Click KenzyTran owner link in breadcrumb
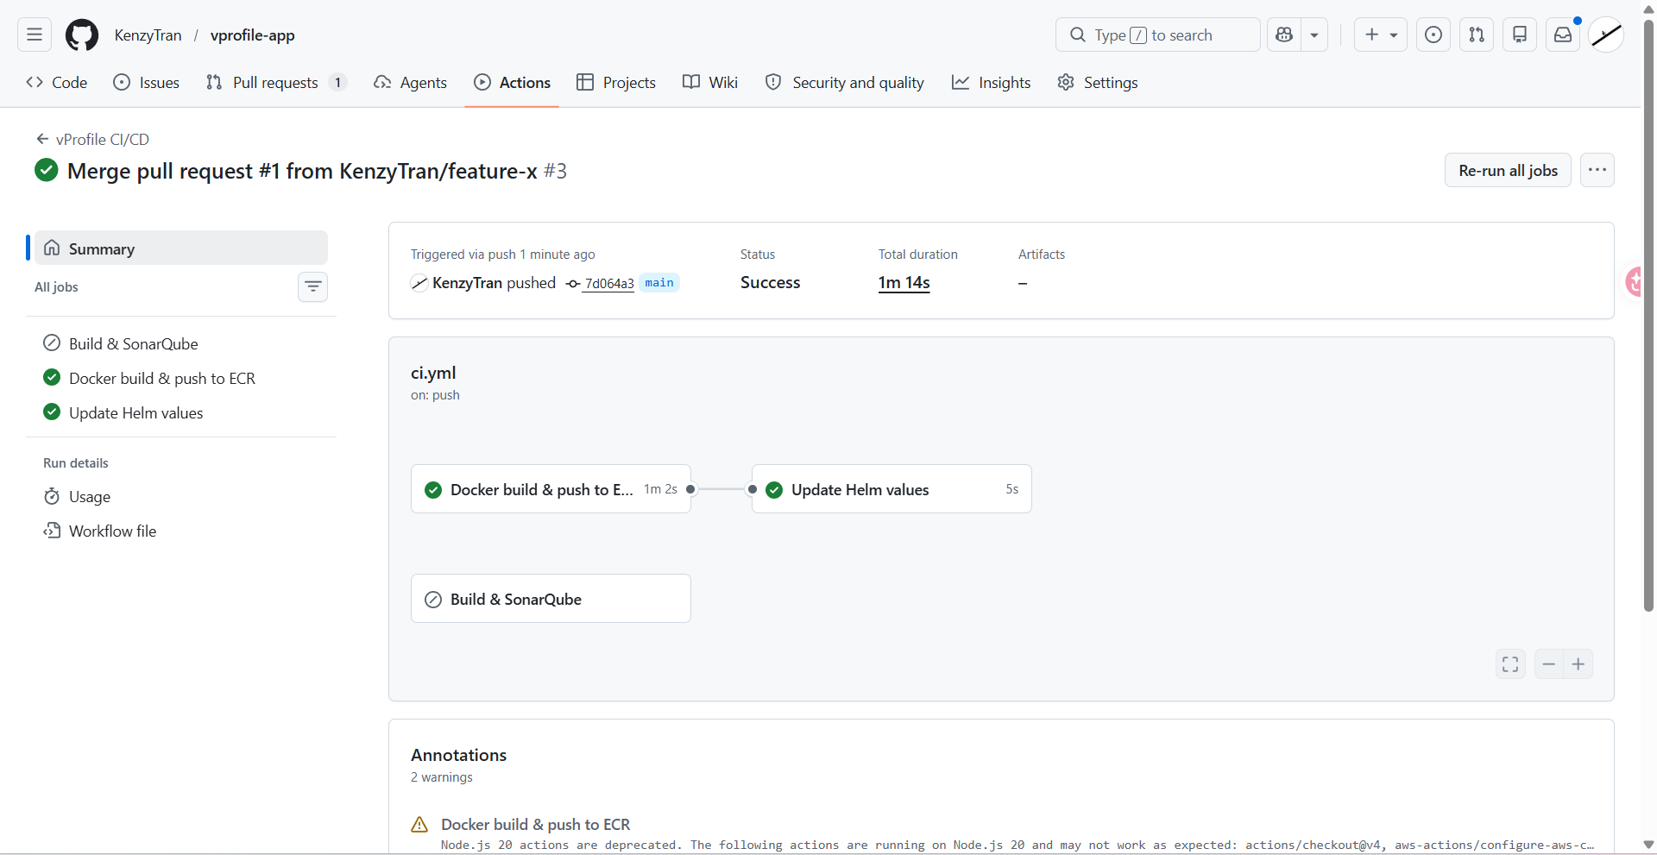Image resolution: width=1657 pixels, height=855 pixels. tap(148, 35)
